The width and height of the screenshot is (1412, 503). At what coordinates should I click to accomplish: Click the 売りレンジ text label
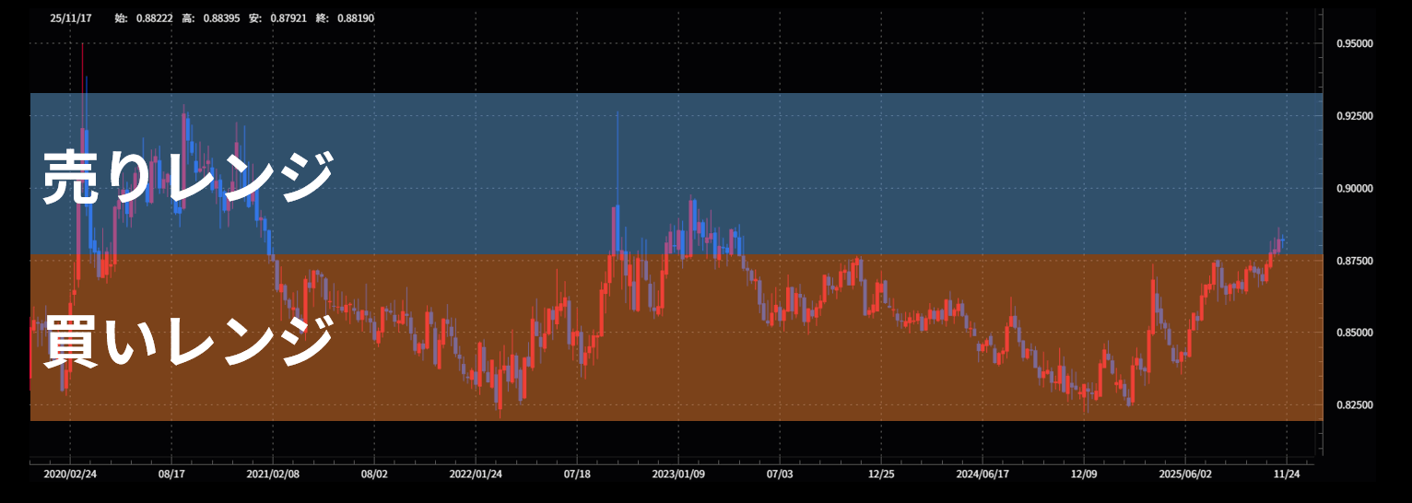pyautogui.click(x=188, y=178)
